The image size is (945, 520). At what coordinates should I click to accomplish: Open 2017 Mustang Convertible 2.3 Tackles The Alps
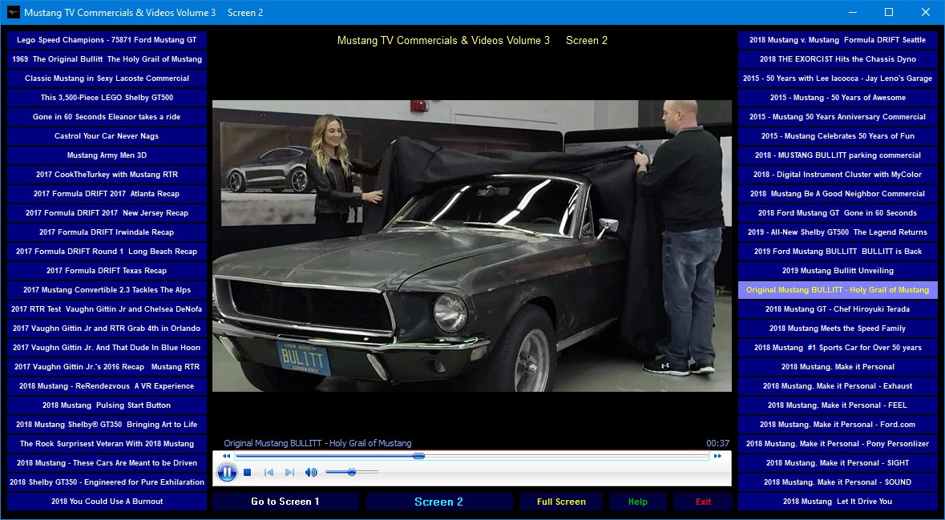pos(107,290)
